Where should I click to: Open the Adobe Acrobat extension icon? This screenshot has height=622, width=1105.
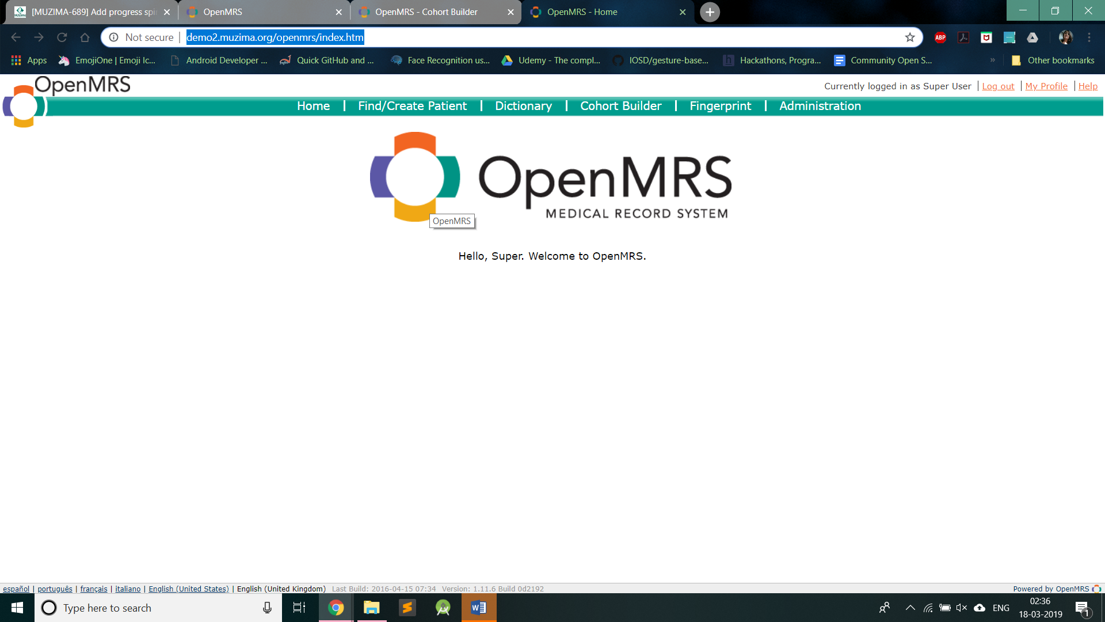coord(963,37)
